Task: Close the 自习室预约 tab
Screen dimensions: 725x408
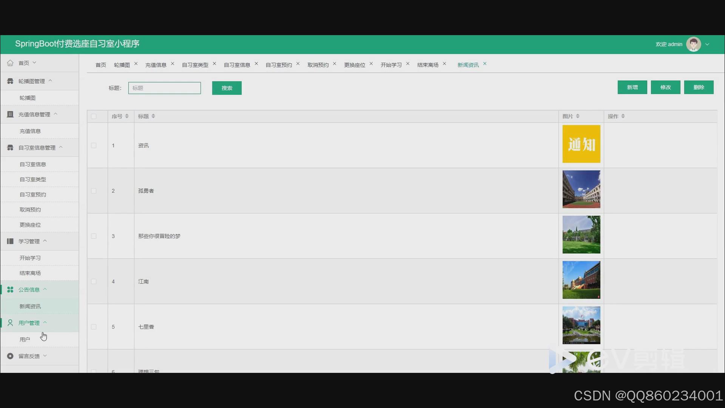Action: tap(298, 64)
